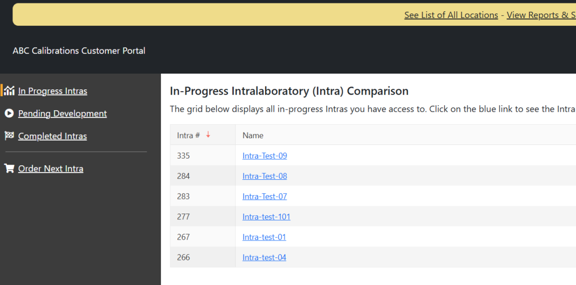This screenshot has height=285, width=576.
Task: Open Intra-Test-09 link
Action: (264, 156)
